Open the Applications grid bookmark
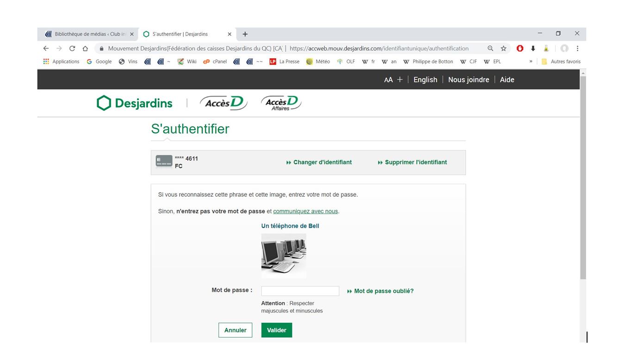 (x=61, y=61)
